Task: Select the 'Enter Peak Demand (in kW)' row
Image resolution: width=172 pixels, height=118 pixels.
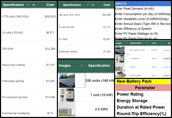Action: click(x=143, y=9)
